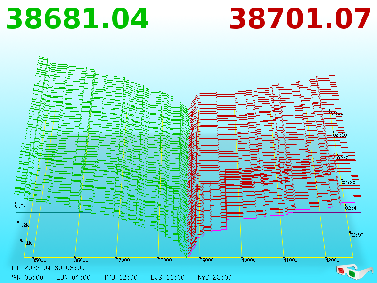Screen dimensions: 377x283
Task: Click the green bid price 38681.04
Action: click(x=77, y=19)
